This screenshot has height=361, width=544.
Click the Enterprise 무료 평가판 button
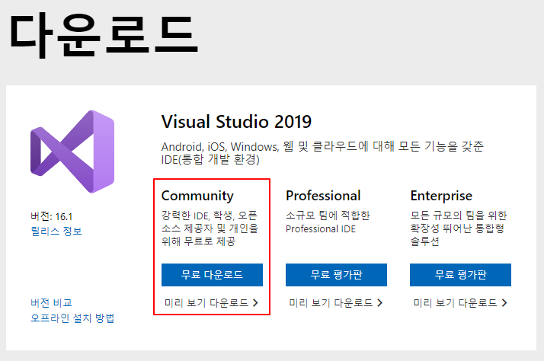coord(460,275)
